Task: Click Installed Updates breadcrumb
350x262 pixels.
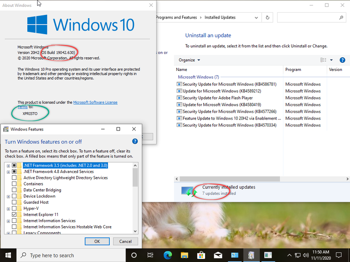Action: pos(220,17)
